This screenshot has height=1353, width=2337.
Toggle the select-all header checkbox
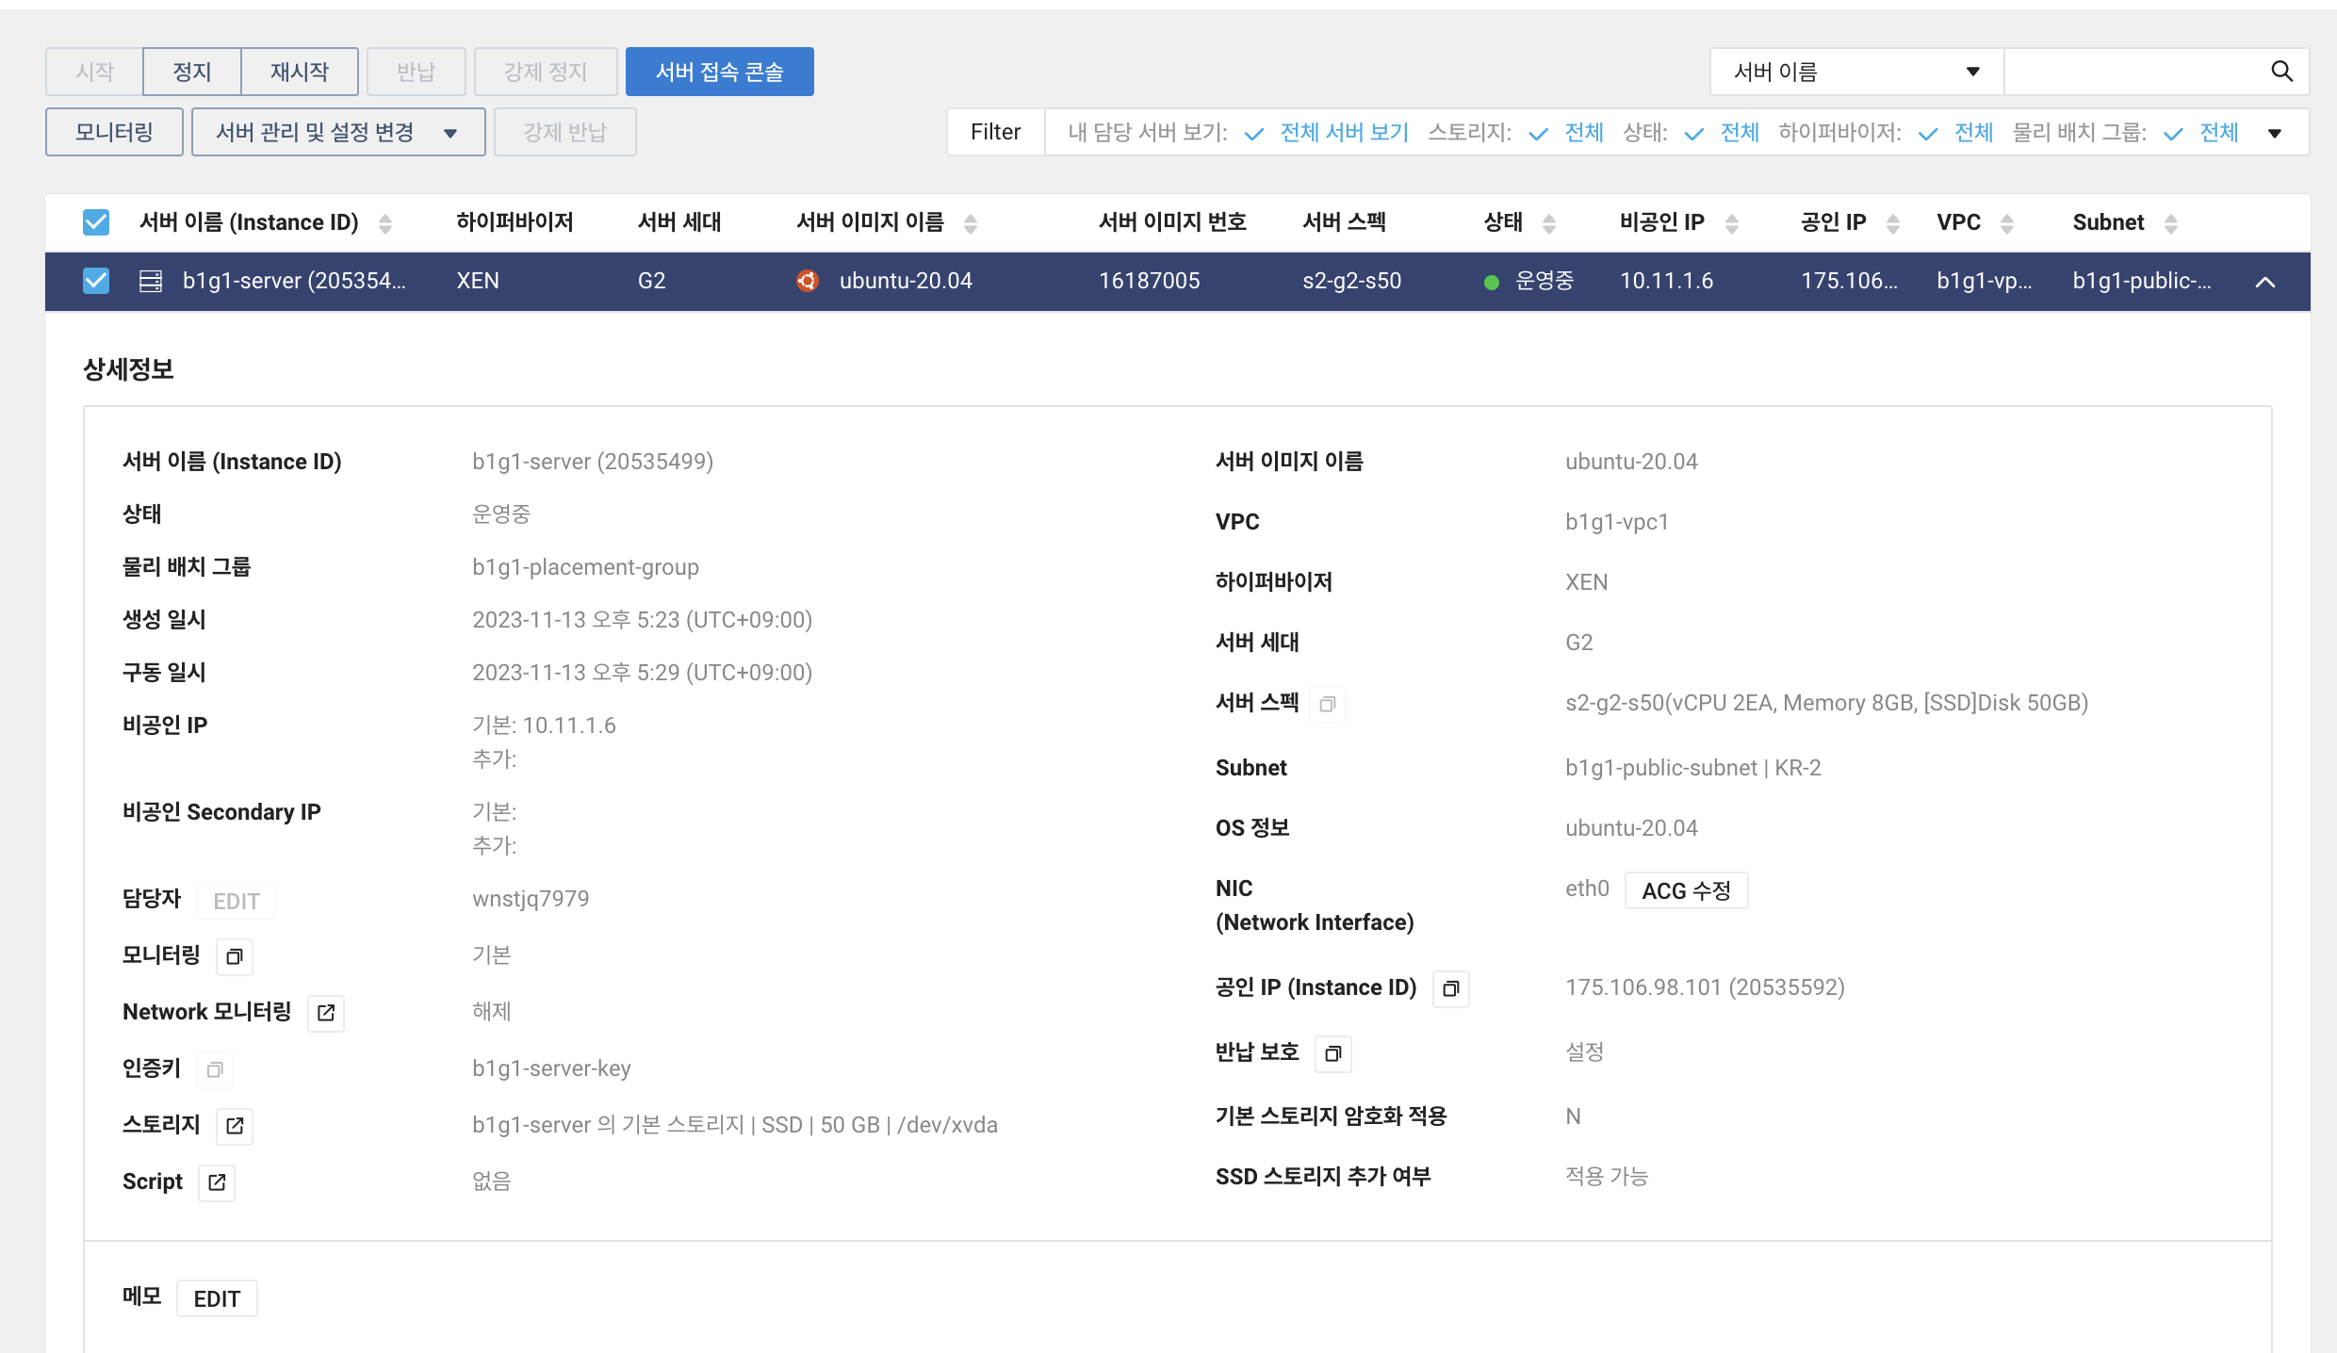(96, 222)
